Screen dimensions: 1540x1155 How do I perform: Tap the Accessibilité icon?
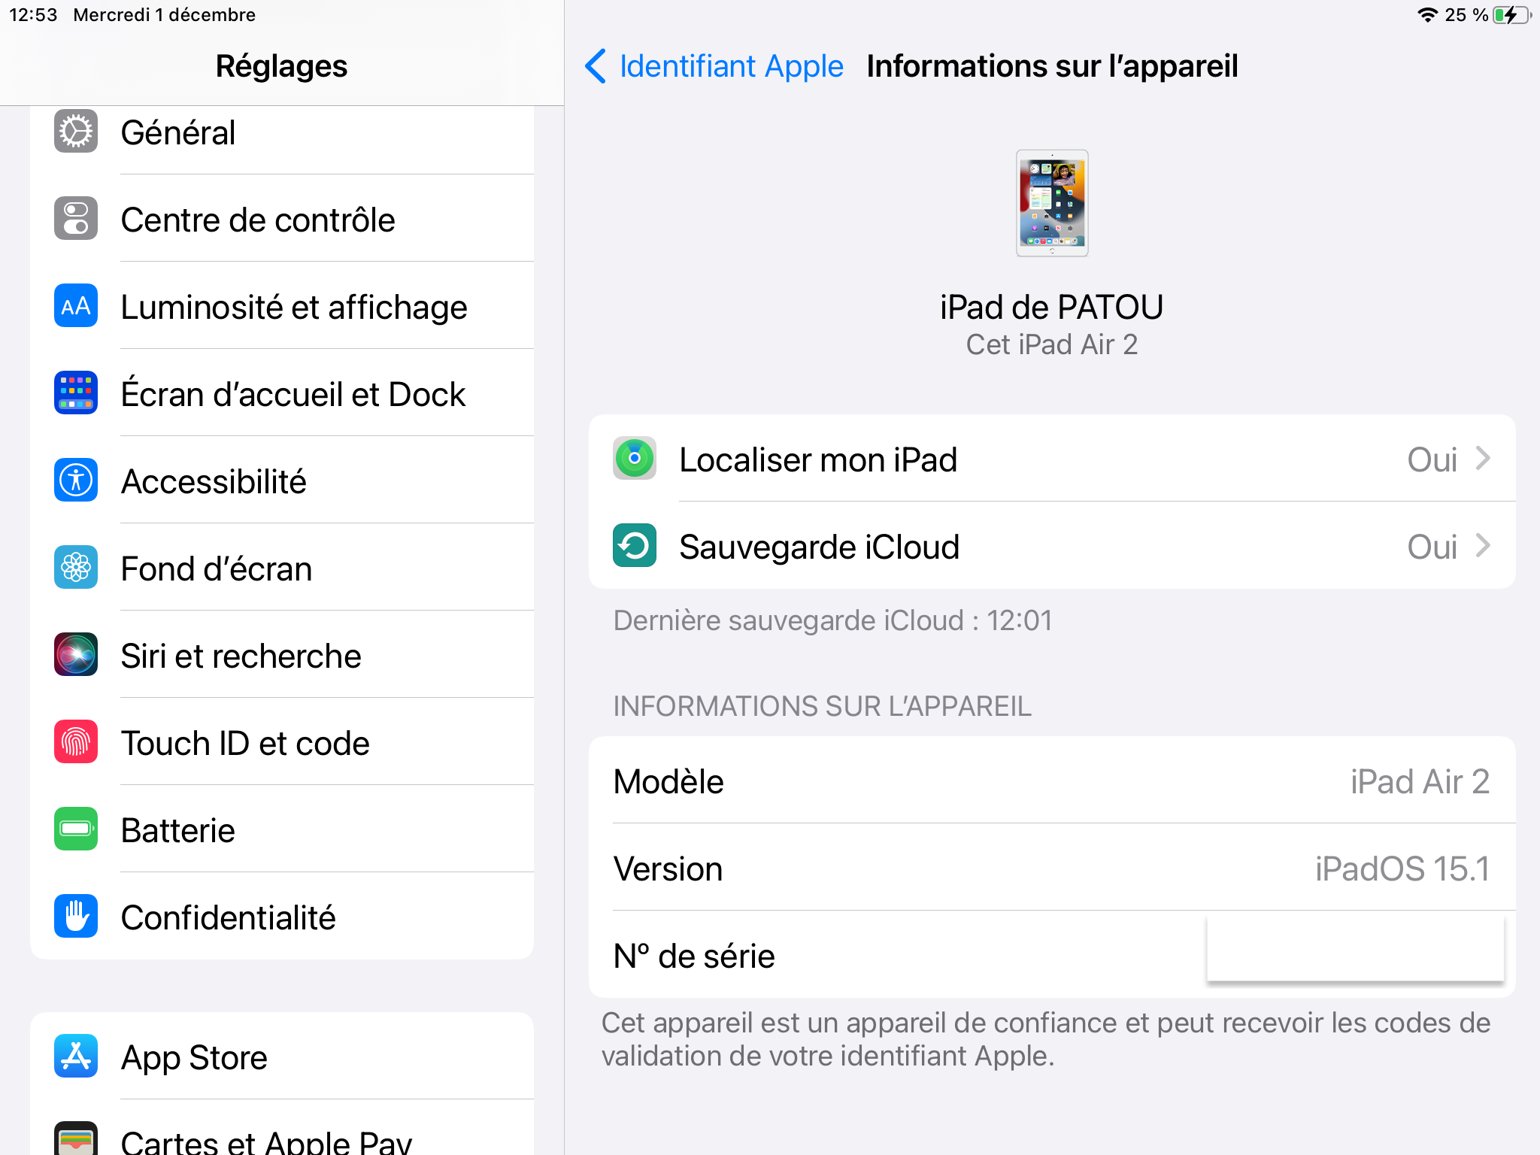click(76, 480)
